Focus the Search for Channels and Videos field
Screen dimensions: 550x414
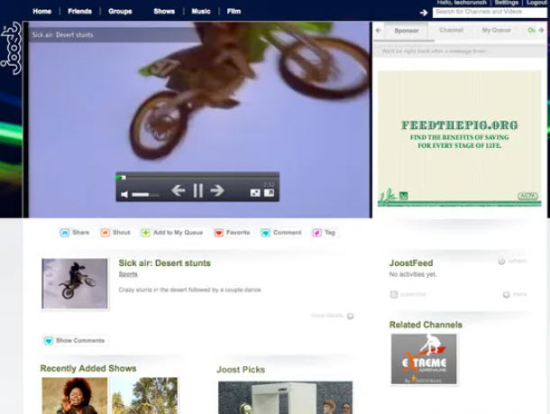490,13
